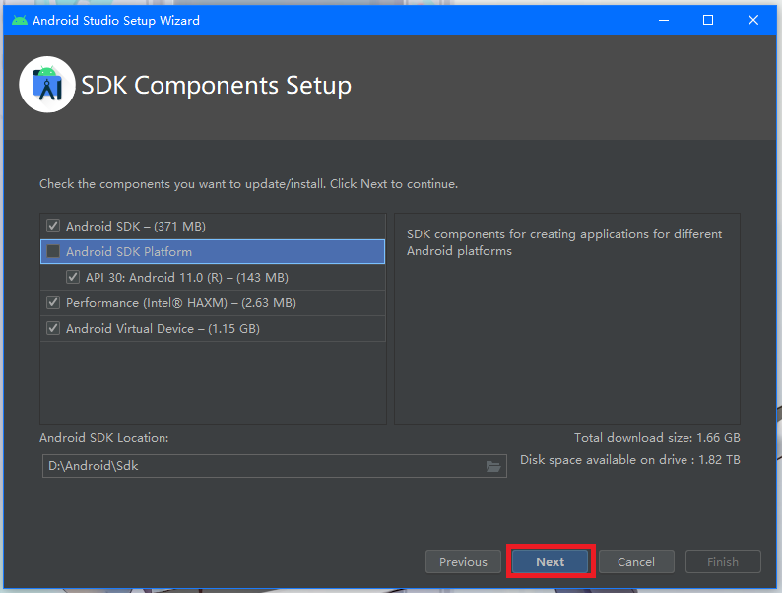Click the Finish button
This screenshot has width=782, height=593.
pyautogui.click(x=723, y=561)
